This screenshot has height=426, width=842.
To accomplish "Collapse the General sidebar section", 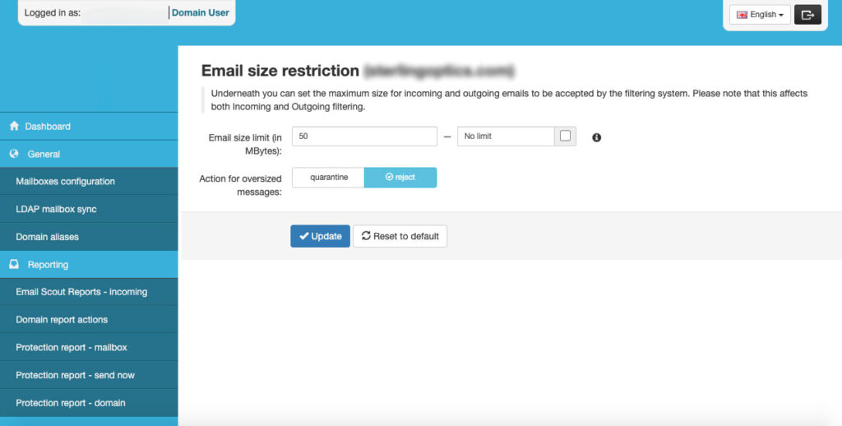I will [89, 154].
